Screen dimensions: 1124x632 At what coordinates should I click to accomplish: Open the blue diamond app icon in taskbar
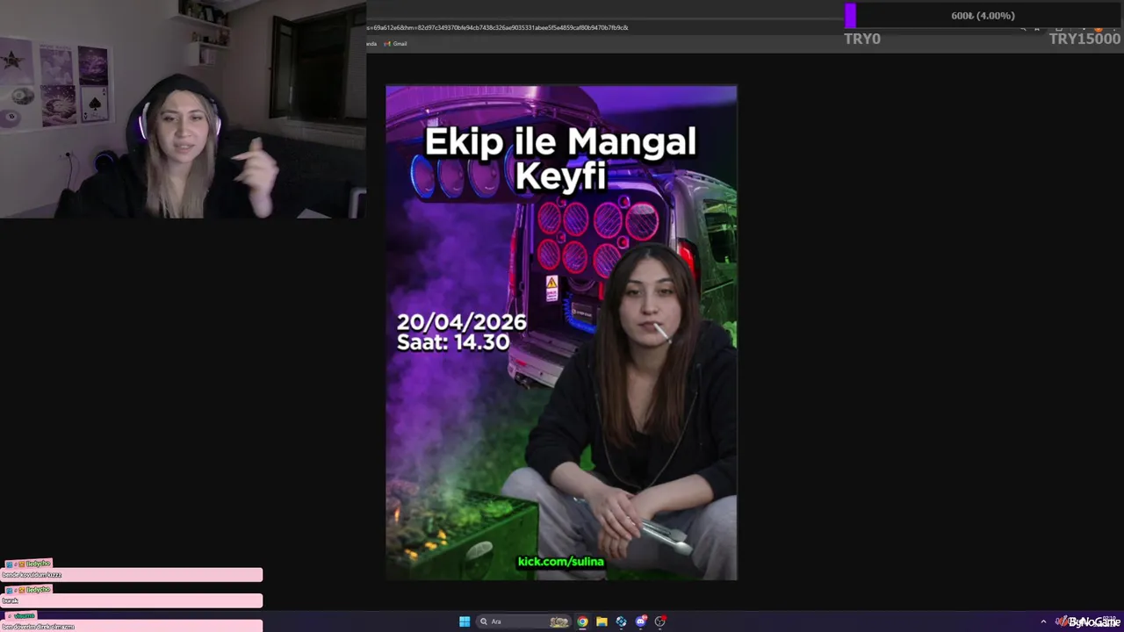click(x=621, y=621)
